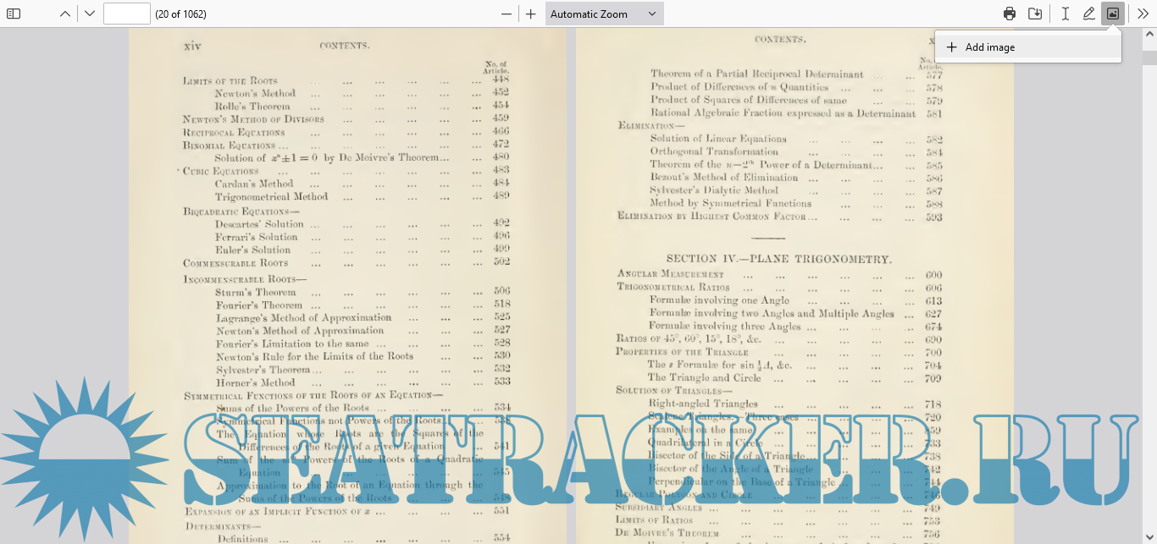Click the Sturm's Theorem contents entry

[x=255, y=292]
